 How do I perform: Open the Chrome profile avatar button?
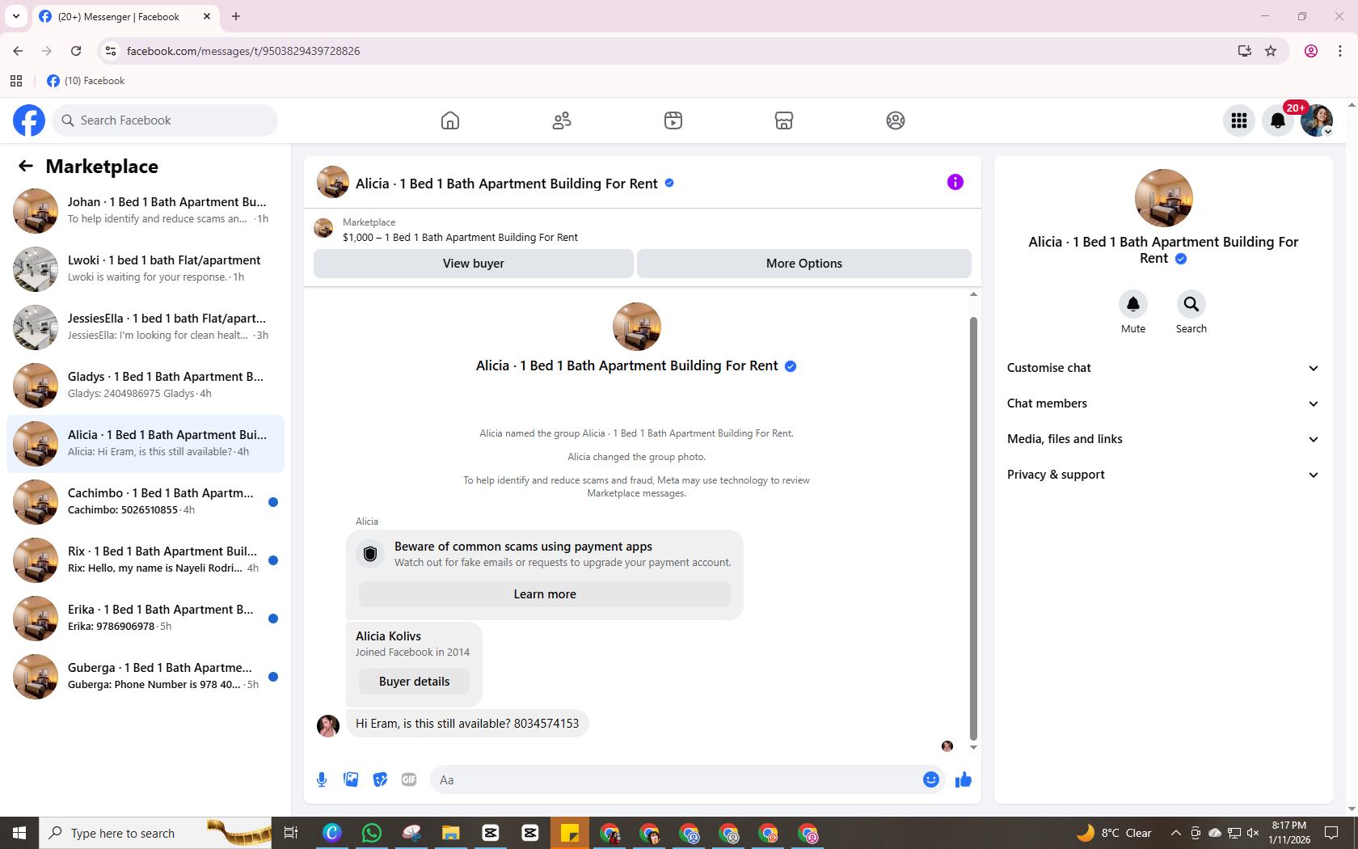pyautogui.click(x=1311, y=51)
